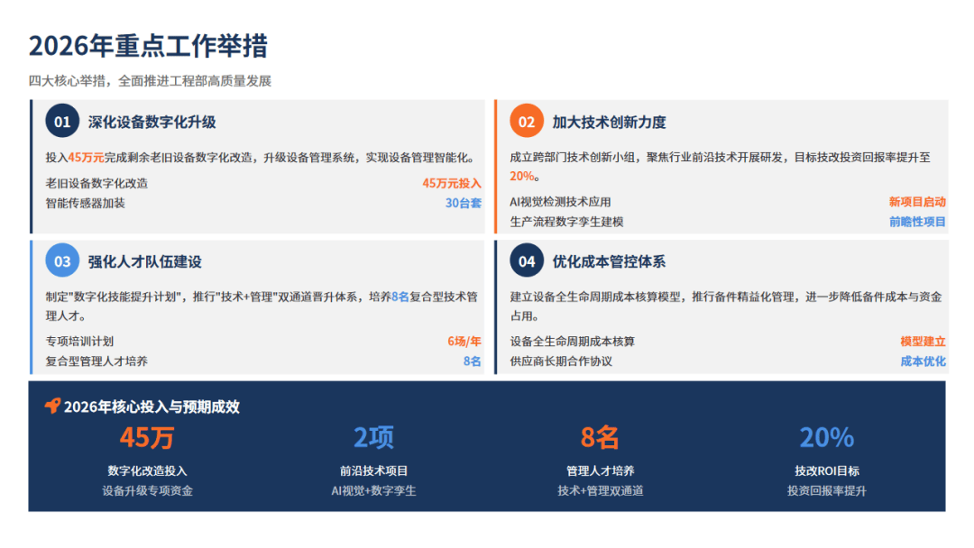Click the heading 强化人才队伍建设
The width and height of the screenshot is (974, 548).
pyautogui.click(x=144, y=261)
